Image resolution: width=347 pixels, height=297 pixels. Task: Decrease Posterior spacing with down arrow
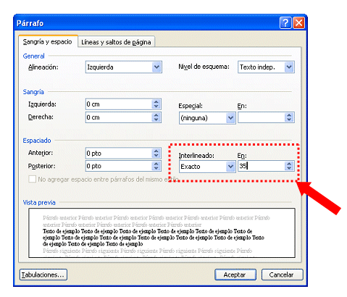click(156, 168)
